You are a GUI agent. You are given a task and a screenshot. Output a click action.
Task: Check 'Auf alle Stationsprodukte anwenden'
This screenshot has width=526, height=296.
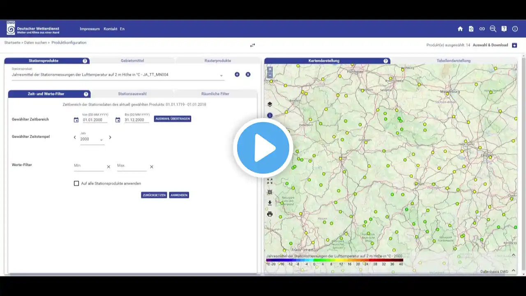pyautogui.click(x=76, y=183)
